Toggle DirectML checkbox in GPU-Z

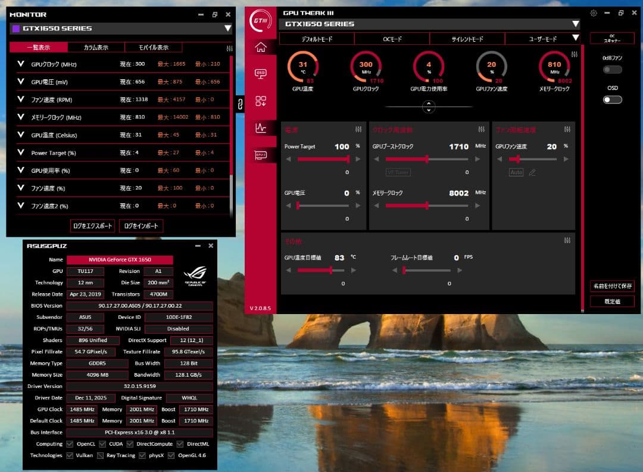[x=180, y=443]
